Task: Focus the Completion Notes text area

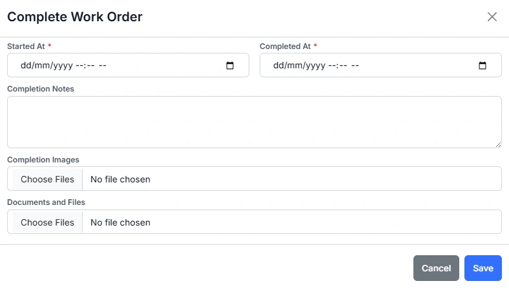Action: tap(254, 122)
